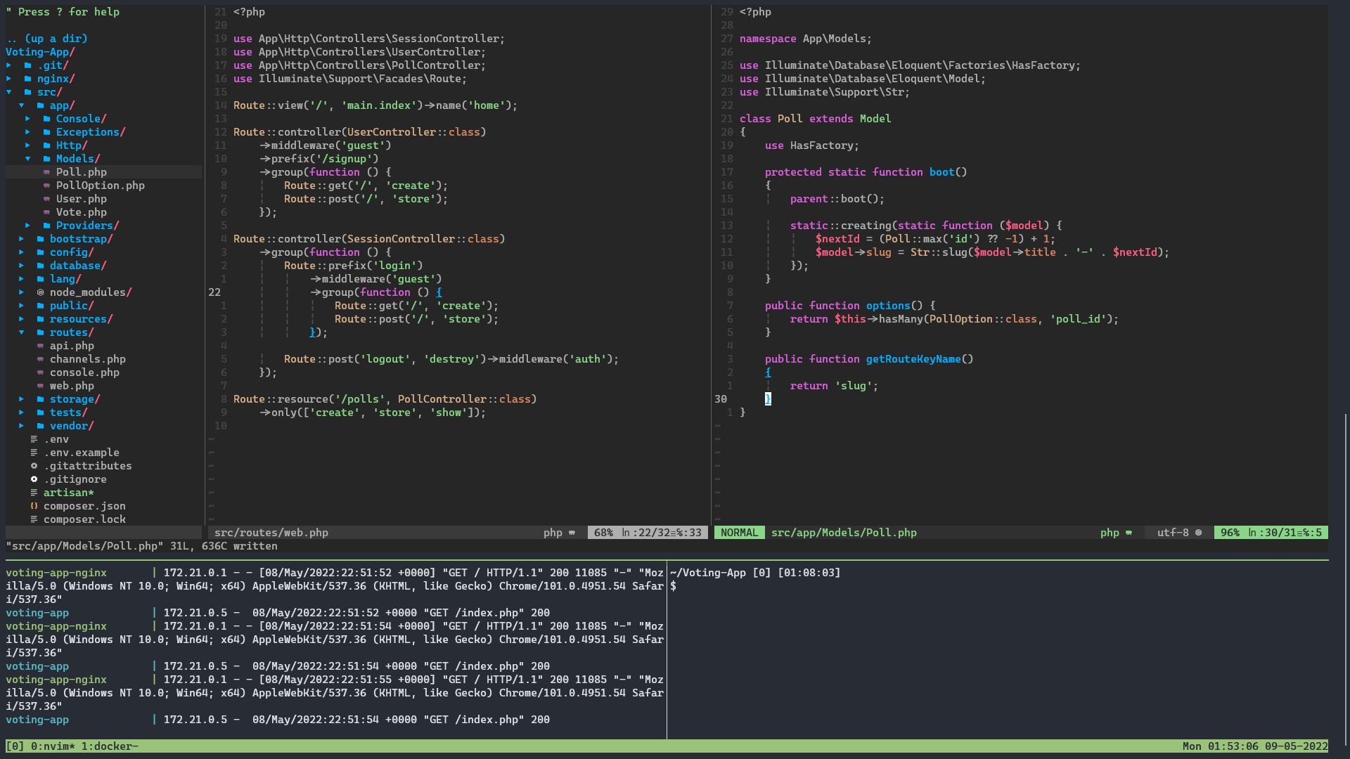Click the package icon beside node_modules/

coord(40,292)
